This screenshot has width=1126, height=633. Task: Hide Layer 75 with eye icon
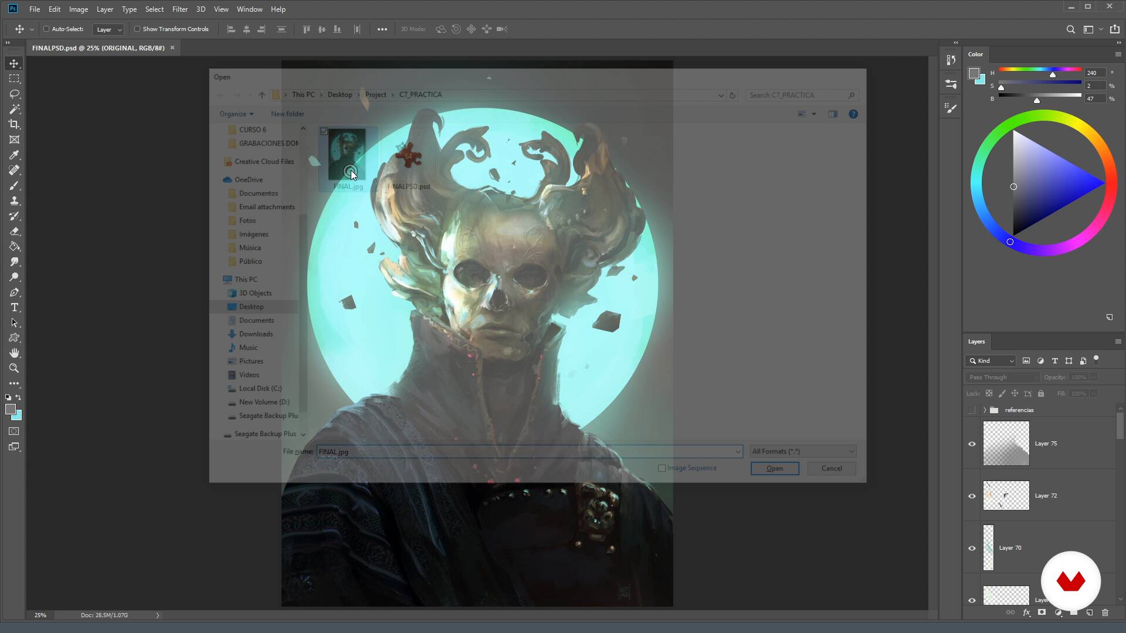972,444
